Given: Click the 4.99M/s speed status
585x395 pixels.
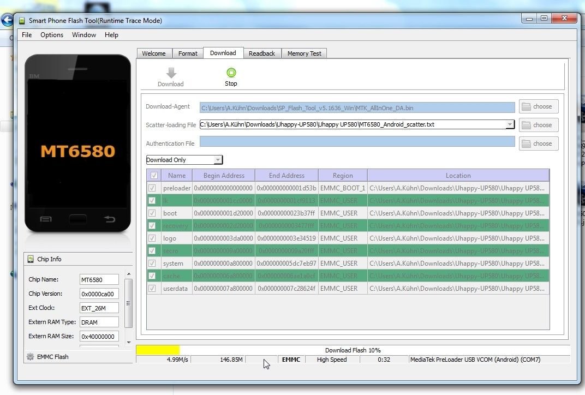Looking at the screenshot, I should click(177, 360).
